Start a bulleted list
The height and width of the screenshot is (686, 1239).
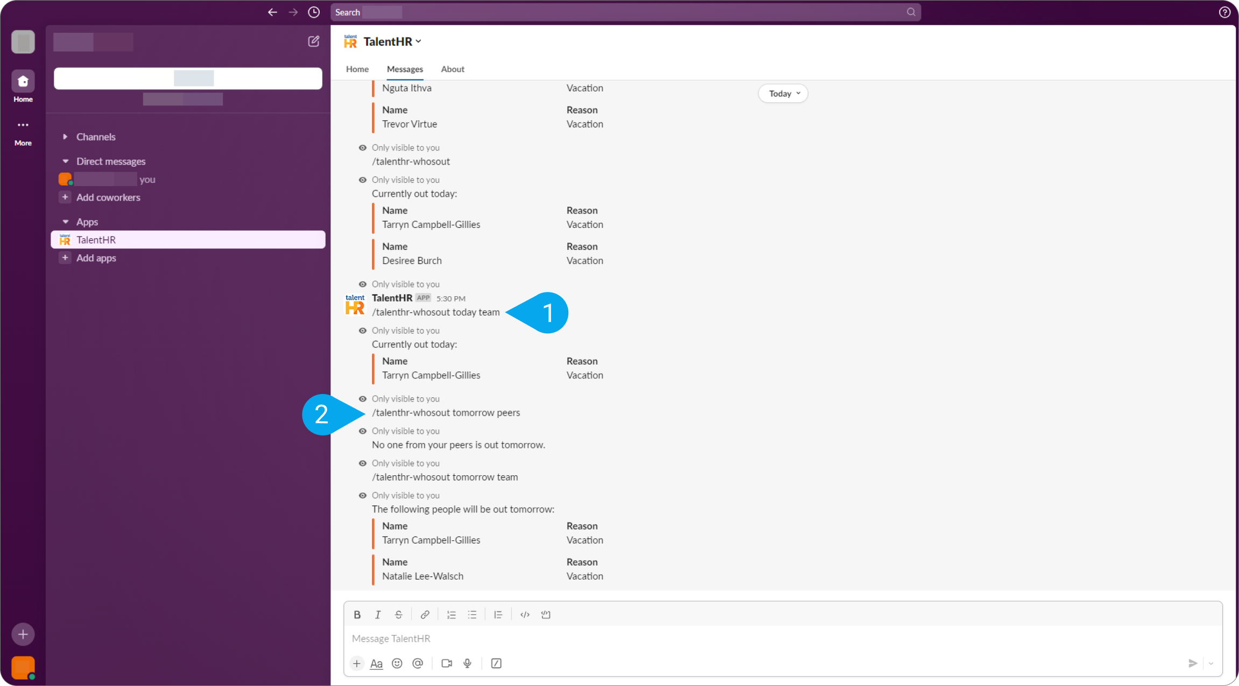pyautogui.click(x=472, y=614)
